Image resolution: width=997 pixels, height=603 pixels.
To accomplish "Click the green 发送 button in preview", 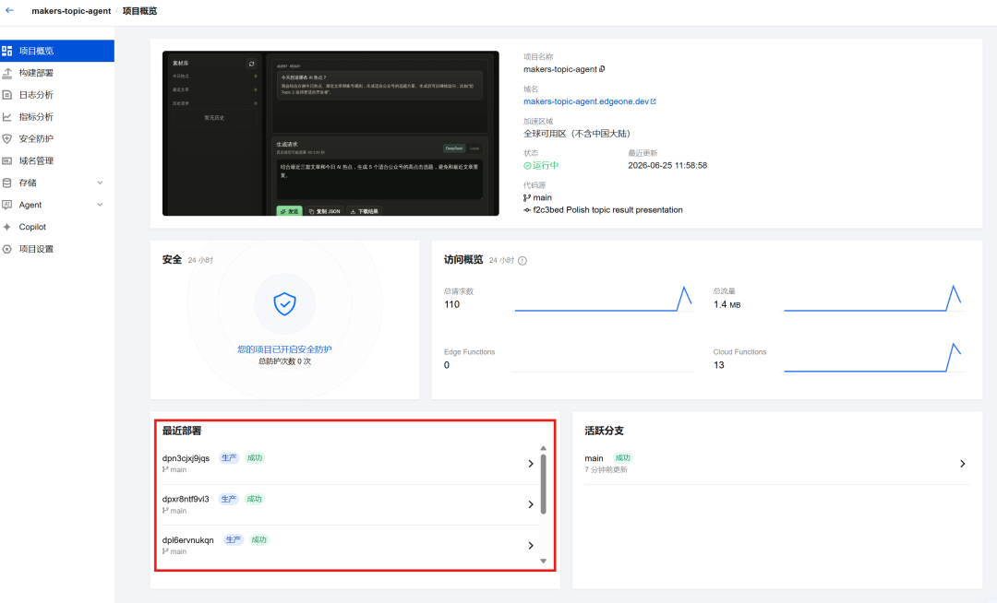I will (289, 211).
